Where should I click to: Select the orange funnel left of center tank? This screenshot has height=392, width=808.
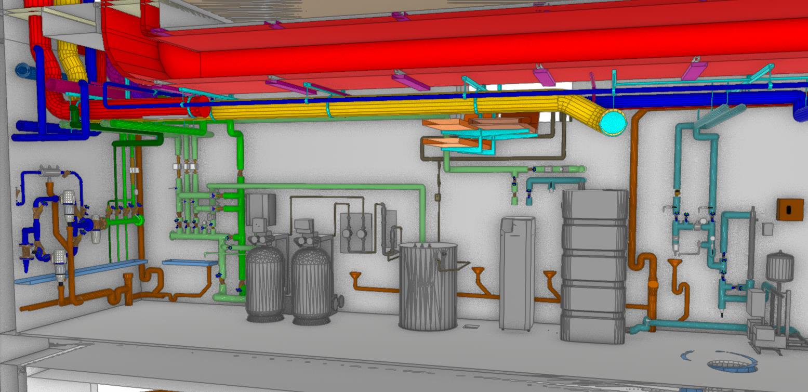356,276
